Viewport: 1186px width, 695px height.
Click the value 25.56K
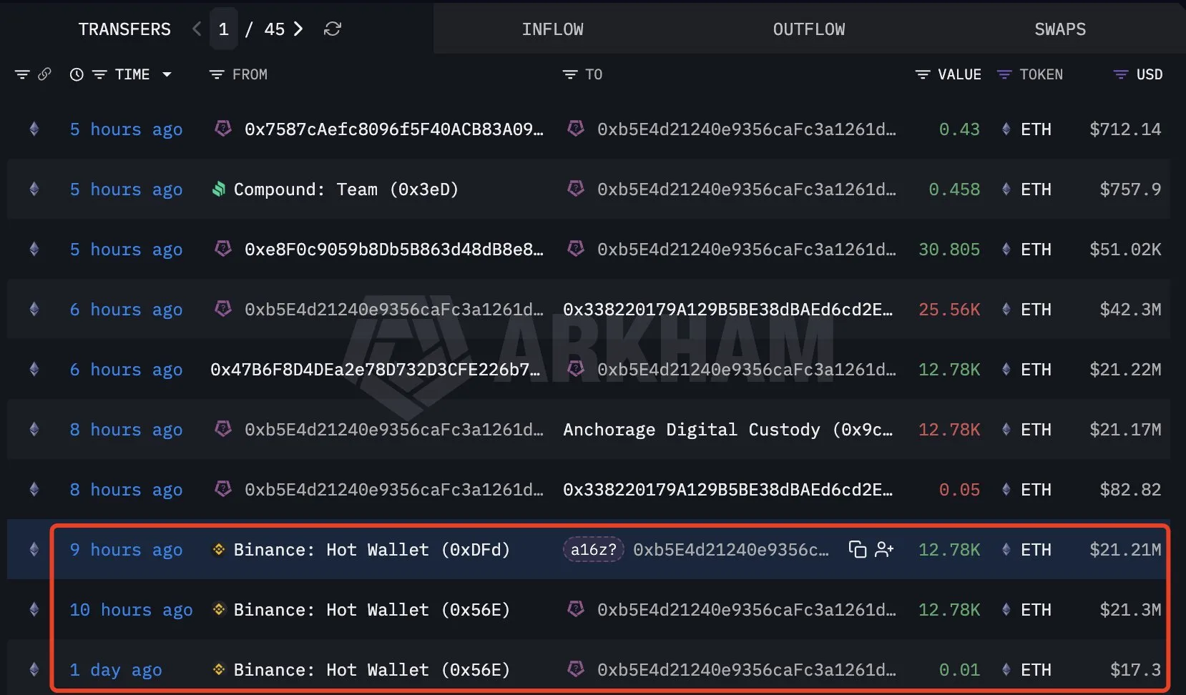949,310
